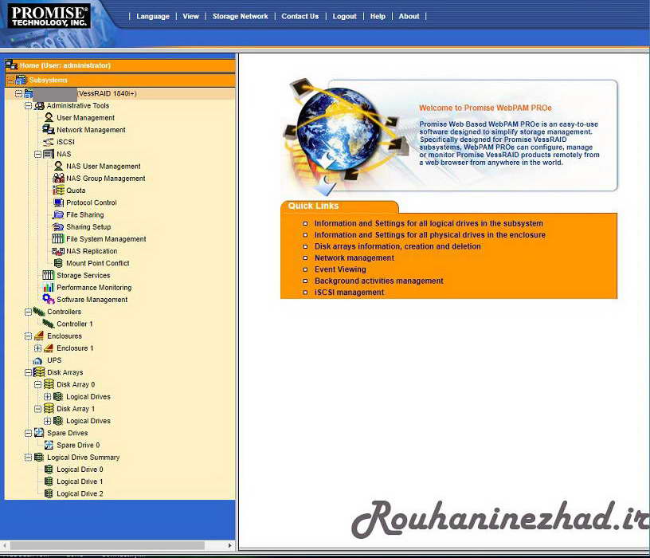This screenshot has height=558, width=650.
Task: Expand Logical Drives under Disk Array 0
Action: (x=47, y=397)
